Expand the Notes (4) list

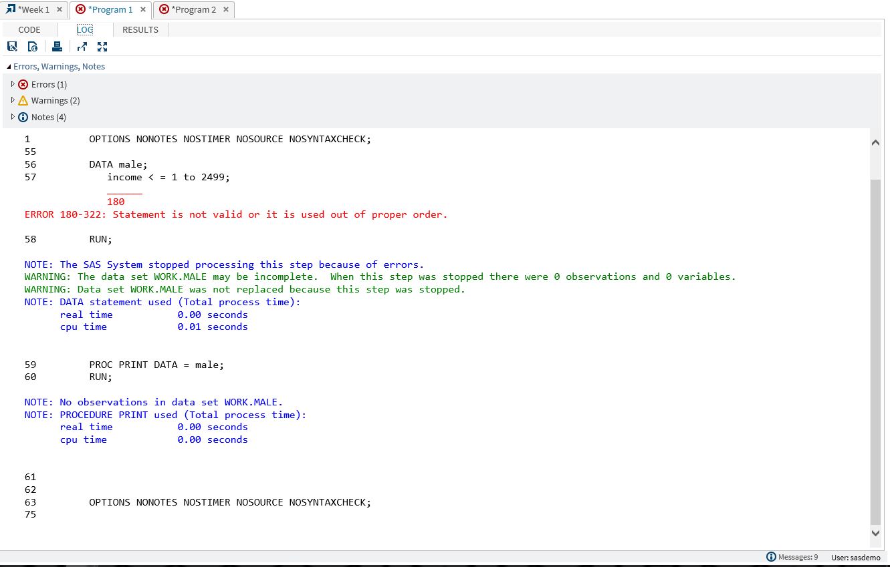(x=13, y=117)
